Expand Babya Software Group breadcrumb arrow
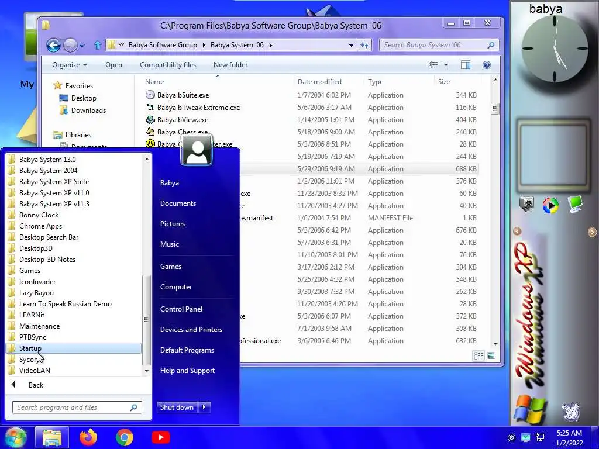Viewport: 599px width, 449px height. pyautogui.click(x=204, y=45)
